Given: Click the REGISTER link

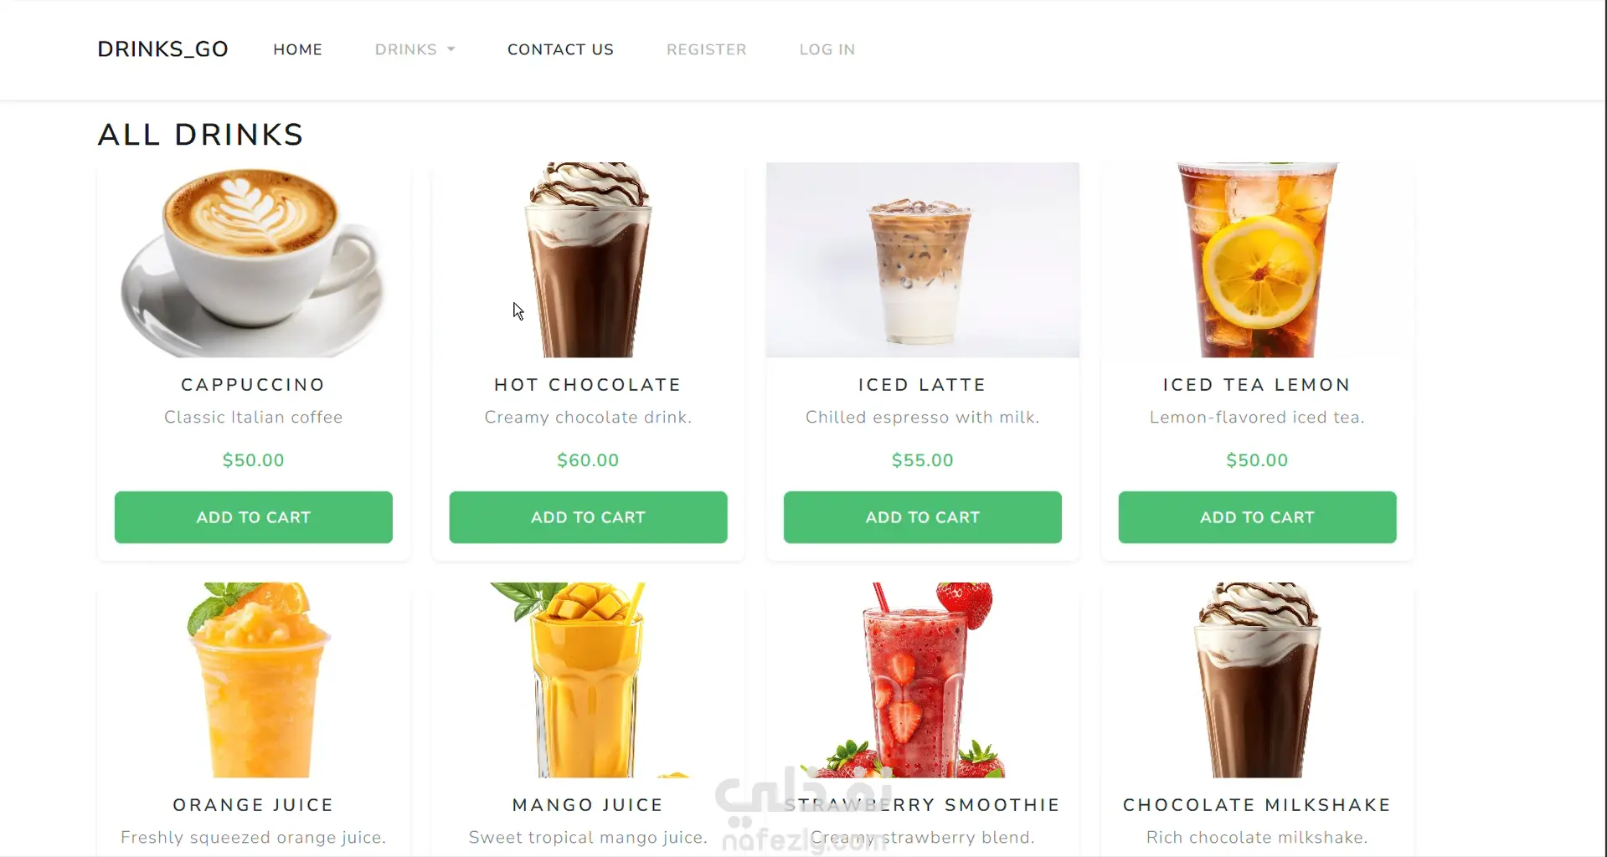Looking at the screenshot, I should [x=706, y=49].
